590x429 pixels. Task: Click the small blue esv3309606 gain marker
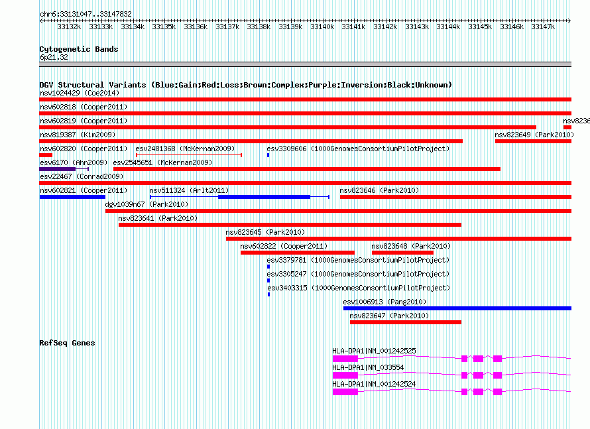tap(268, 155)
